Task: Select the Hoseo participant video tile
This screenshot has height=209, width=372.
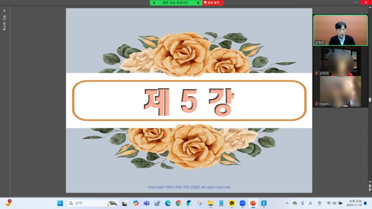Action: coord(340,91)
